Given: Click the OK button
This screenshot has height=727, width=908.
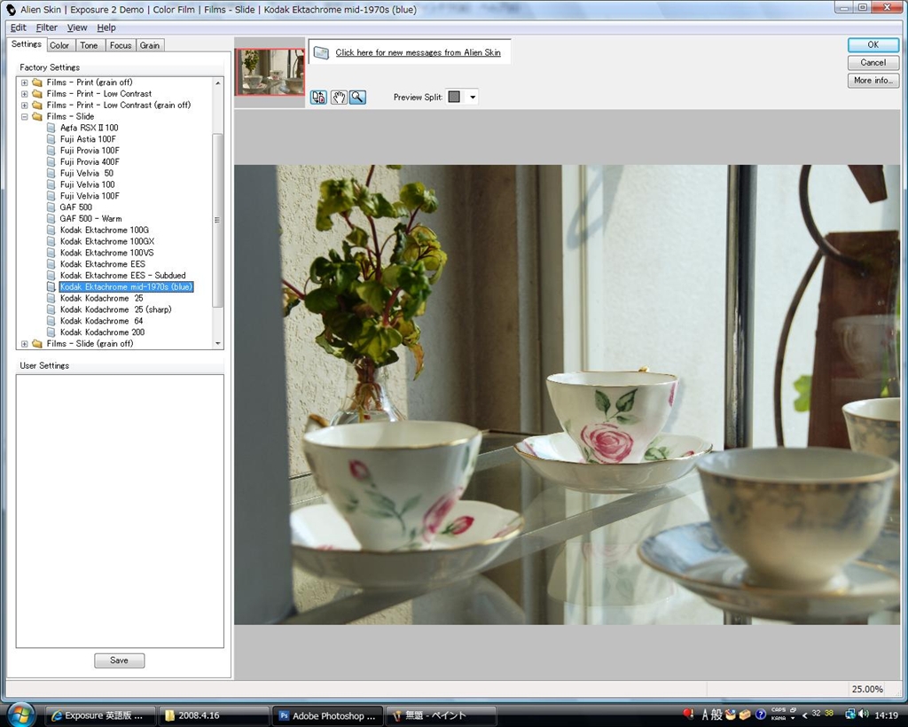Looking at the screenshot, I should (x=873, y=44).
